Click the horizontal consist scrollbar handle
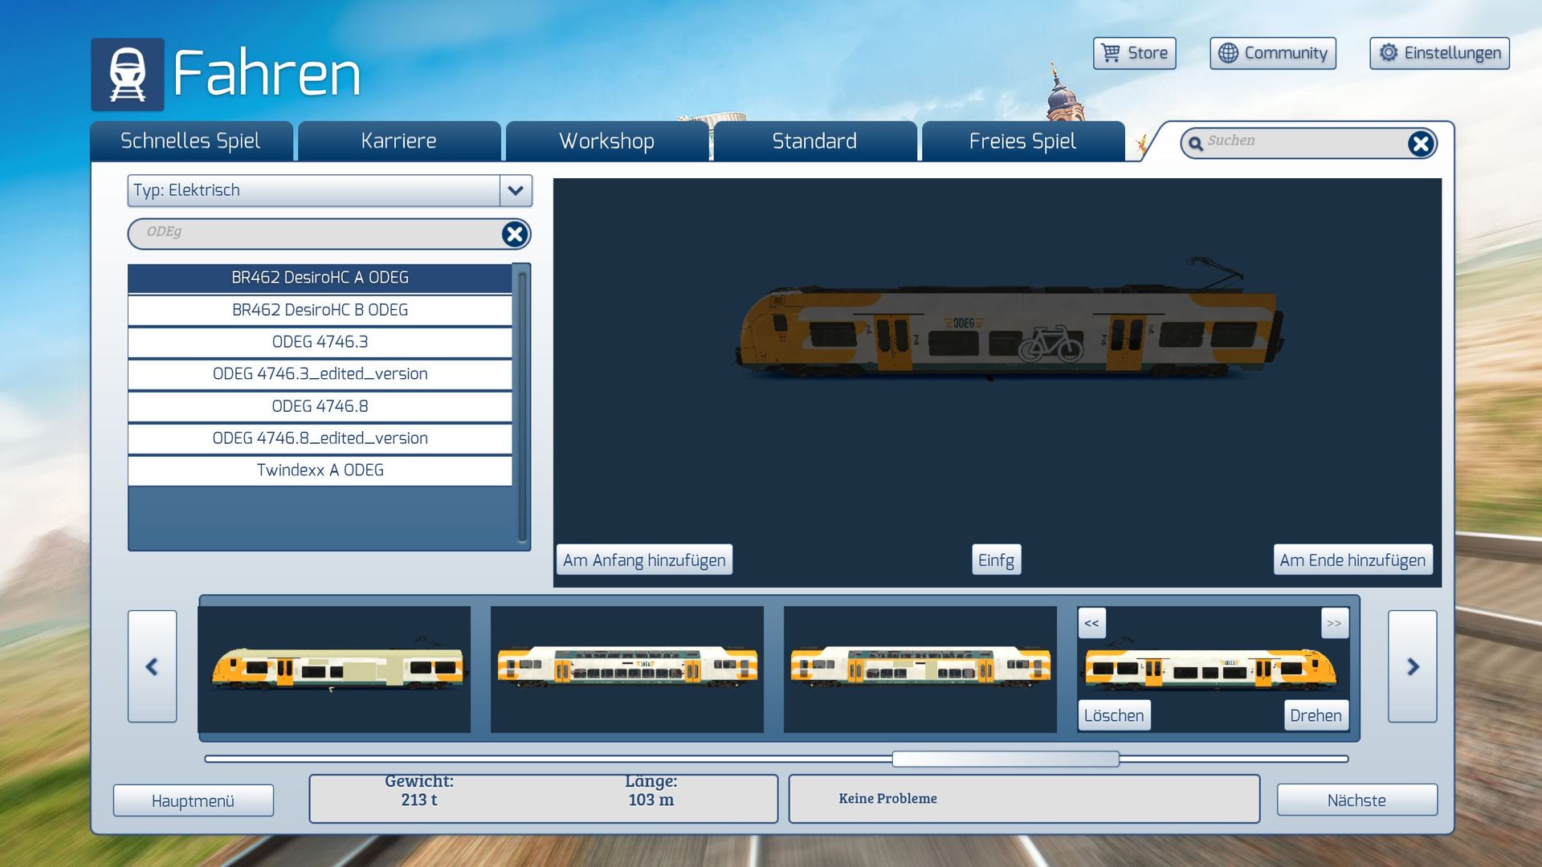This screenshot has height=867, width=1542. (x=1005, y=759)
